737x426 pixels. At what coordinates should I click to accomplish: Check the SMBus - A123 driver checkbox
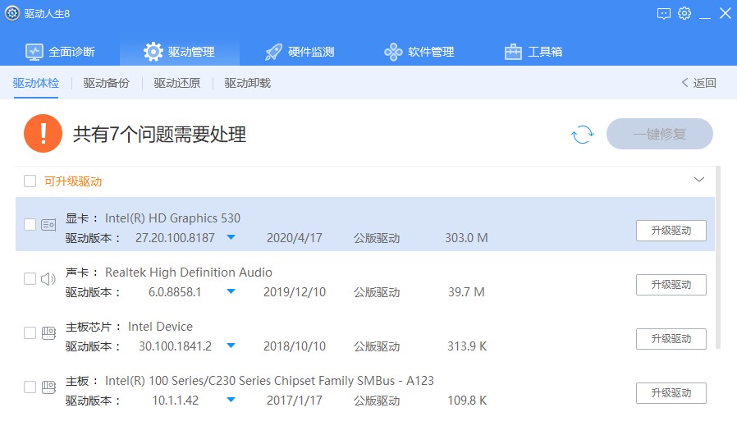30,387
